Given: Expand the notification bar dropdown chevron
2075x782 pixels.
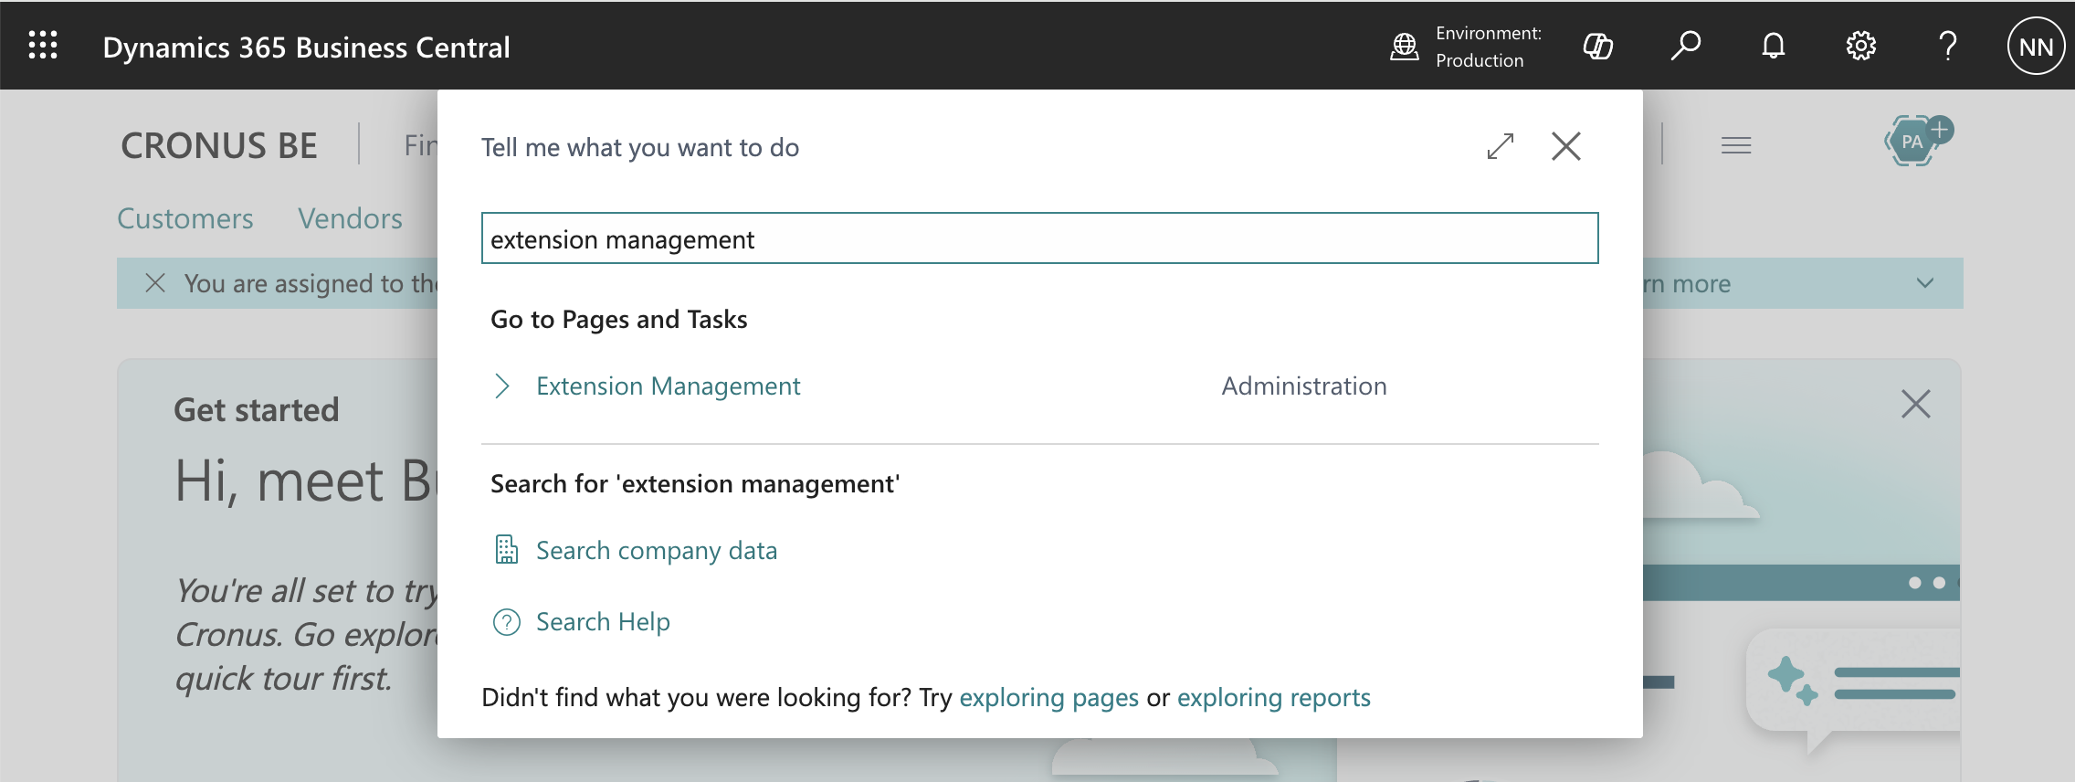Looking at the screenshot, I should (x=1925, y=283).
